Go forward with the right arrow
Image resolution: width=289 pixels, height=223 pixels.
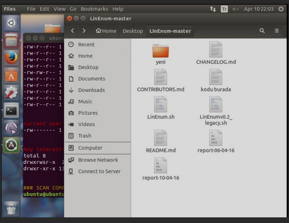click(x=84, y=30)
